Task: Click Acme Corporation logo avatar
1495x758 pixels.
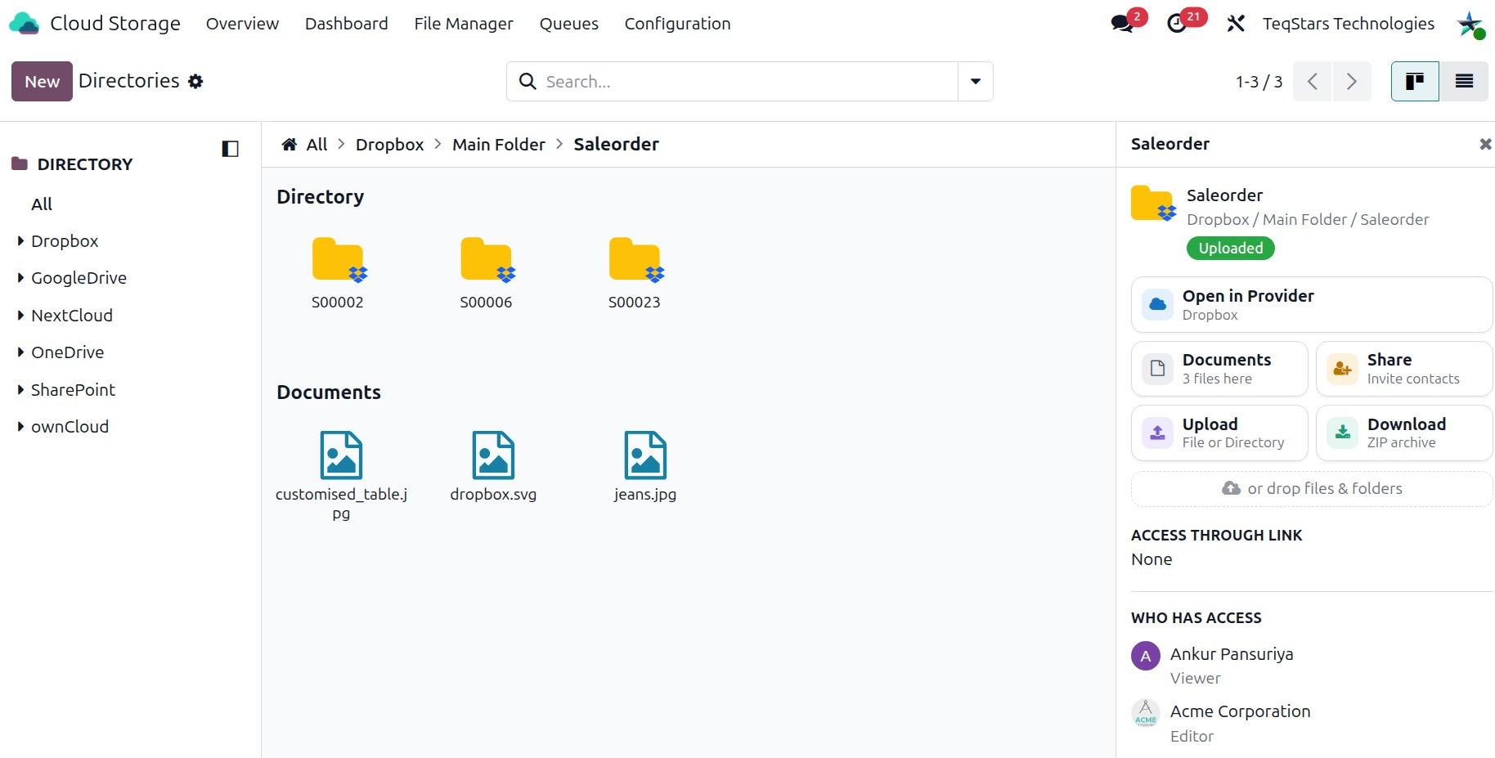Action: click(1146, 713)
